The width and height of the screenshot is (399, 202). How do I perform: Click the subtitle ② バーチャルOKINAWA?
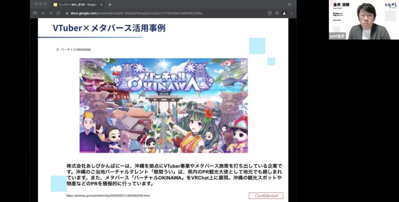[x=73, y=49]
